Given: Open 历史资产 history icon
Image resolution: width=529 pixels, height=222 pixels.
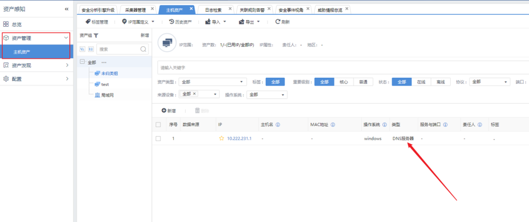Looking at the screenshot, I should (172, 22).
